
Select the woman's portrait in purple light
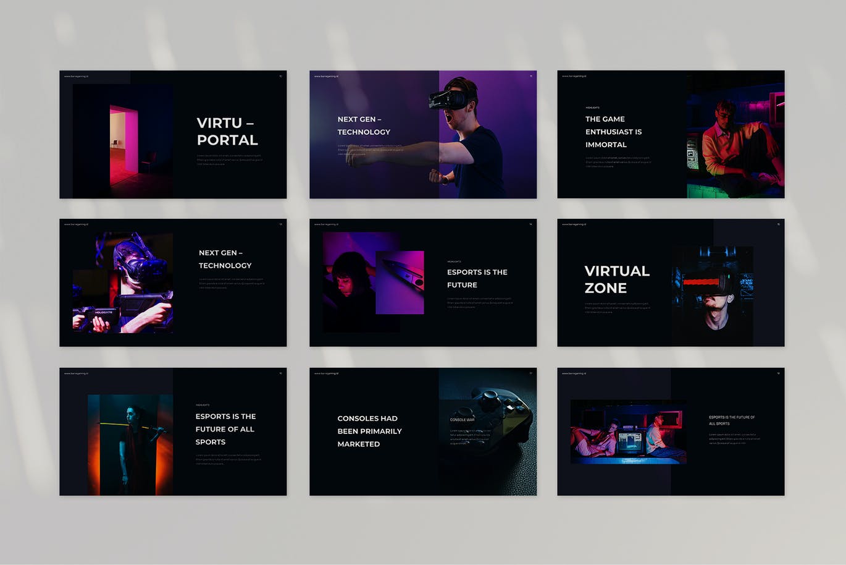point(349,278)
